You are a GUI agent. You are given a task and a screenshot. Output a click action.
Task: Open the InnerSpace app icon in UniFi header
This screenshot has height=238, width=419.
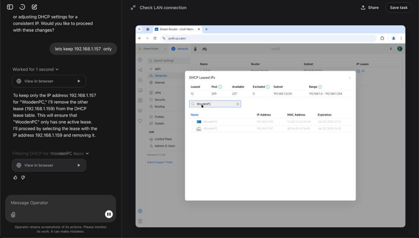pos(204,49)
